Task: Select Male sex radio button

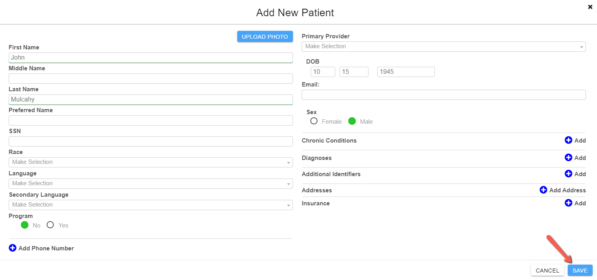Action: point(352,121)
